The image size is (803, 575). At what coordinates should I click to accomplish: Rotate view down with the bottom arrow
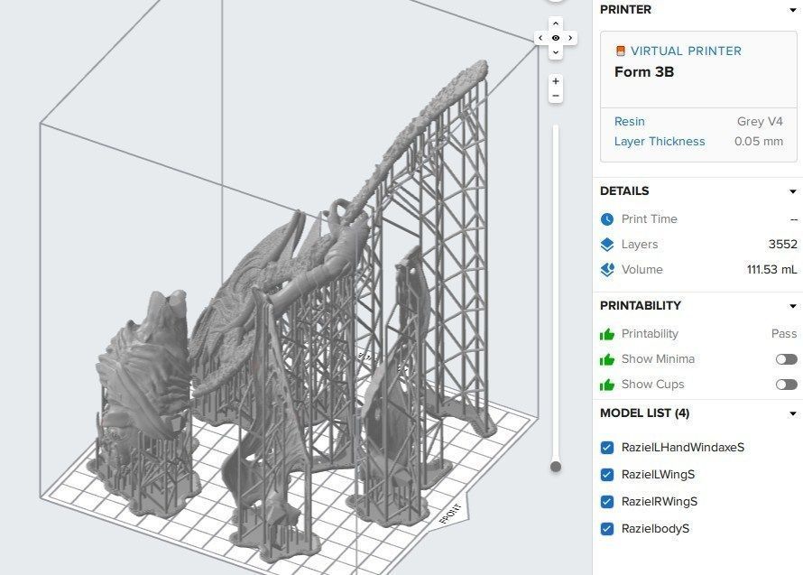[x=556, y=52]
